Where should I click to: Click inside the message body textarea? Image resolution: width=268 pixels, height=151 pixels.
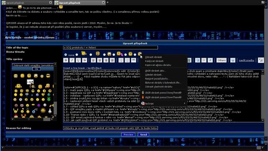coord(162,96)
